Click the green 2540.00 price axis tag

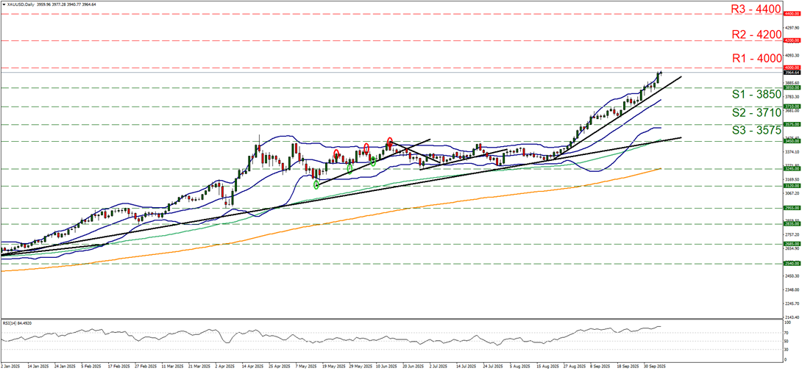point(792,263)
